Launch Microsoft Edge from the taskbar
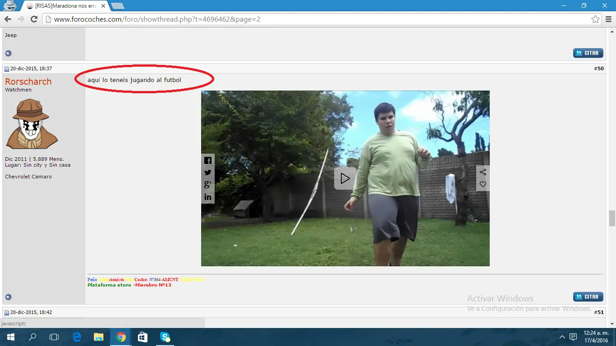This screenshot has height=346, width=616. point(77,337)
